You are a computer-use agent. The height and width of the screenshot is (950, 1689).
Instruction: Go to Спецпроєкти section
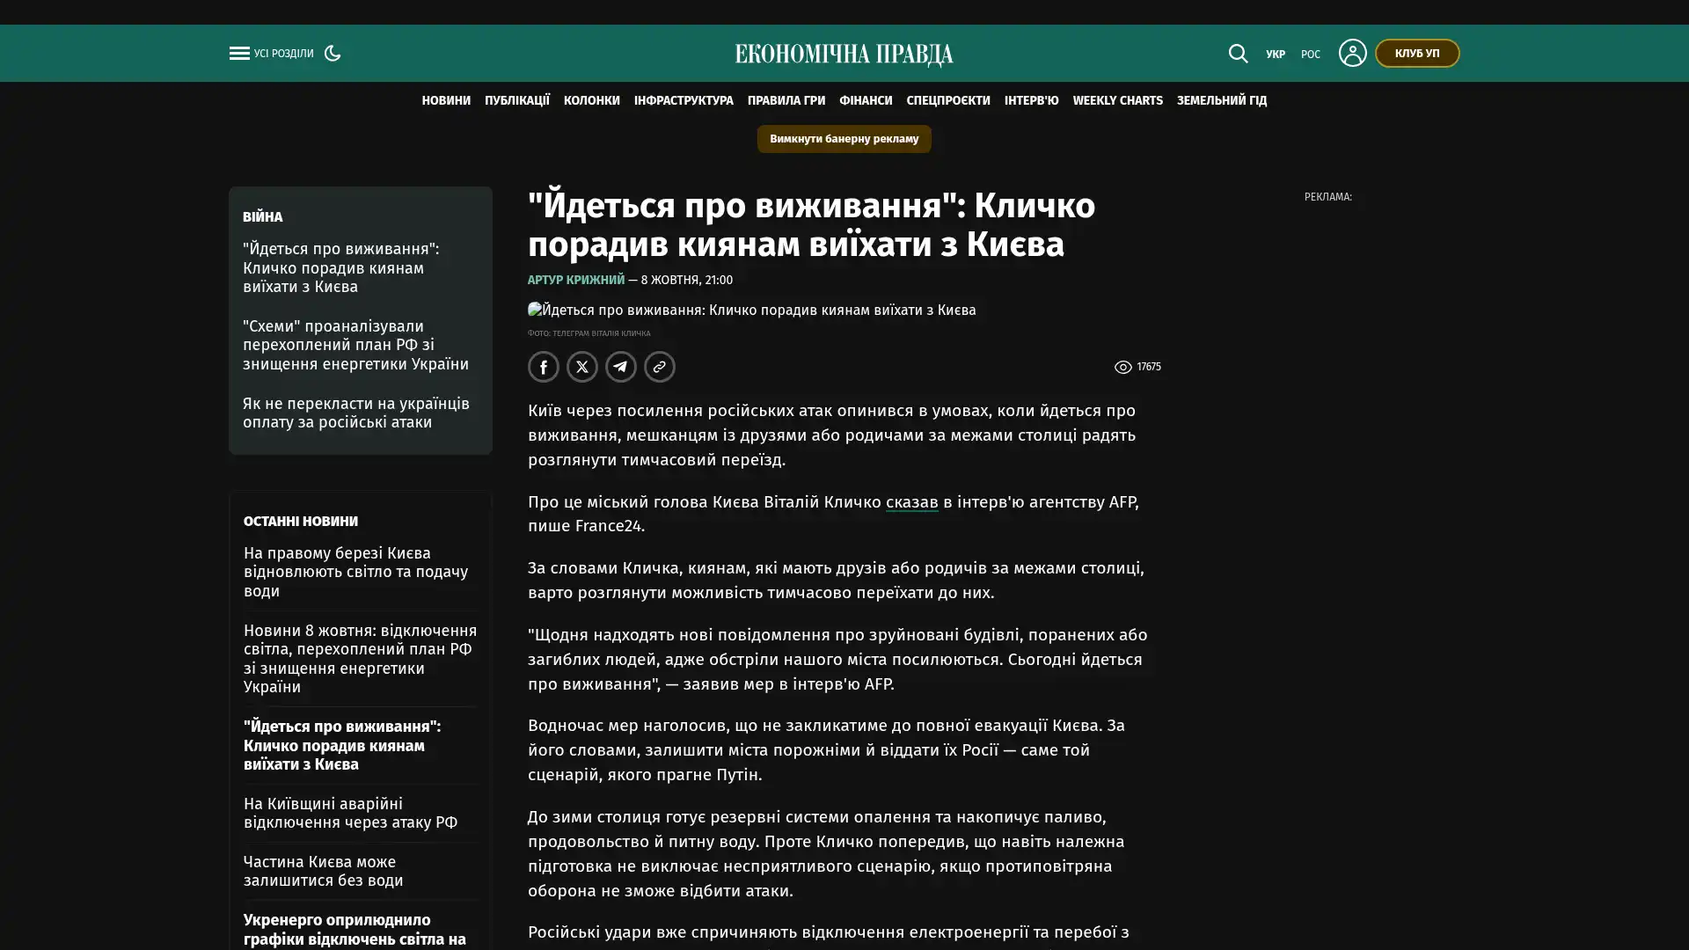[x=948, y=100]
